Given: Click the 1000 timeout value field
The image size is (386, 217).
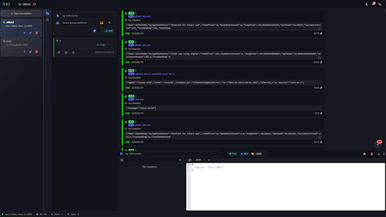Looking at the screenshot, I should tap(259, 154).
